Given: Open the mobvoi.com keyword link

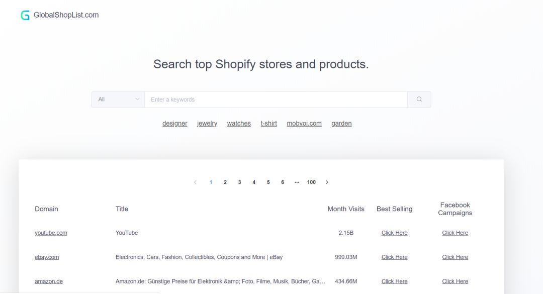Looking at the screenshot, I should click(304, 123).
